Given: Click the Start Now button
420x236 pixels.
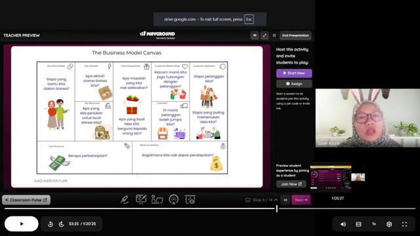Looking at the screenshot, I should point(294,73).
